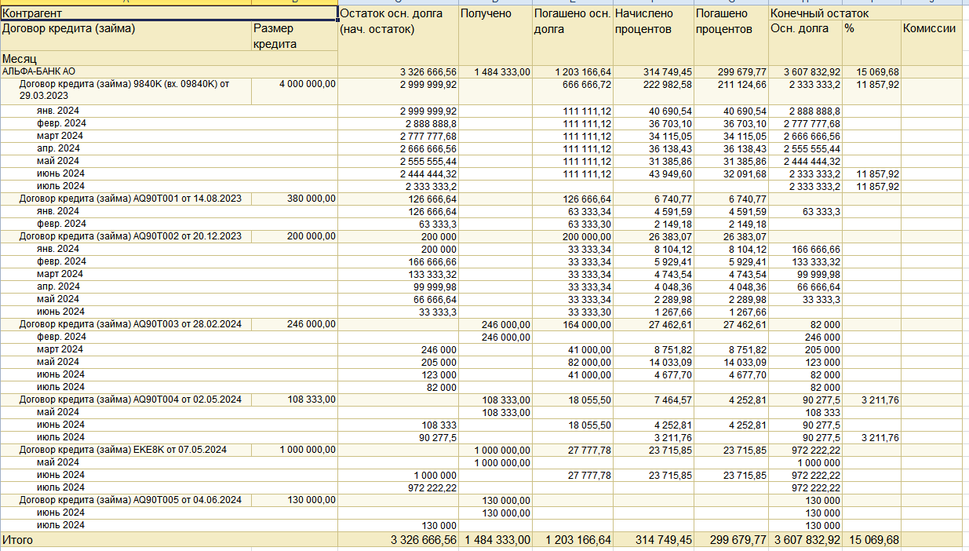Select the EKE8K loan contract row
The image size is (969, 551).
[x=122, y=450]
